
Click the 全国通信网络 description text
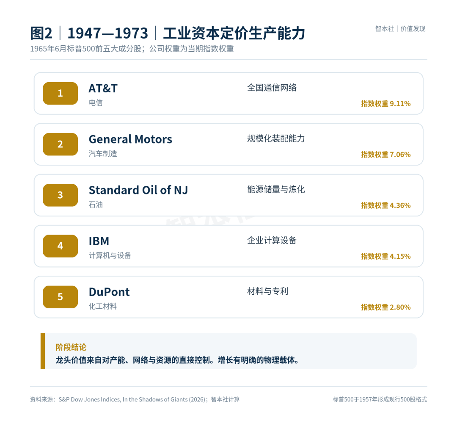pyautogui.click(x=272, y=88)
